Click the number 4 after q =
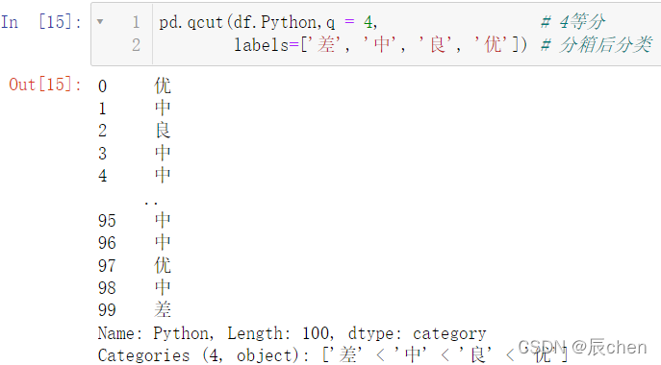The width and height of the screenshot is (661, 365). click(x=368, y=22)
